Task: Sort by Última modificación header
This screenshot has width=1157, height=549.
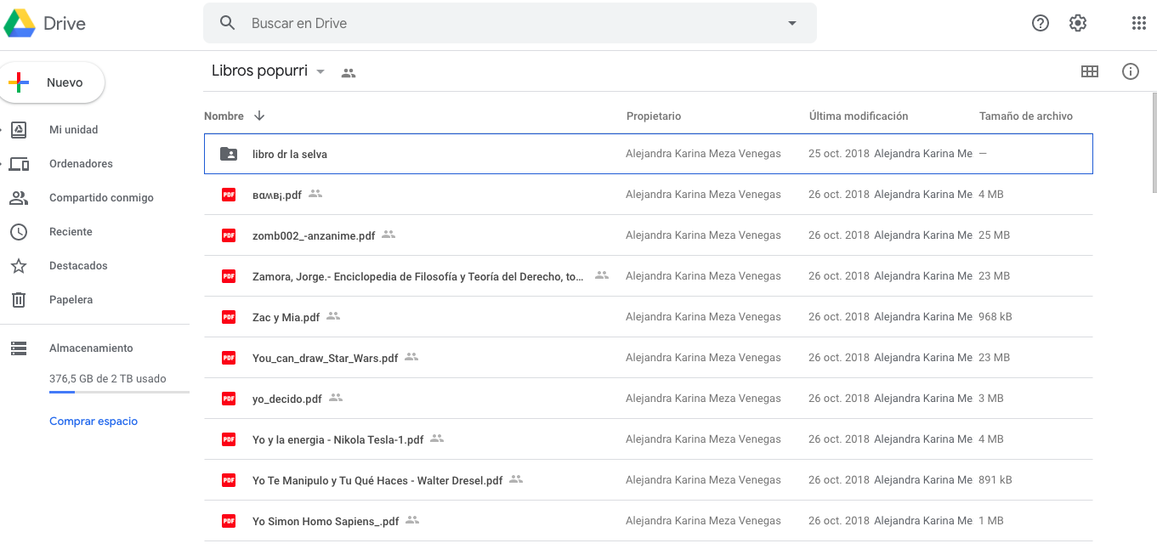Action: click(x=859, y=116)
